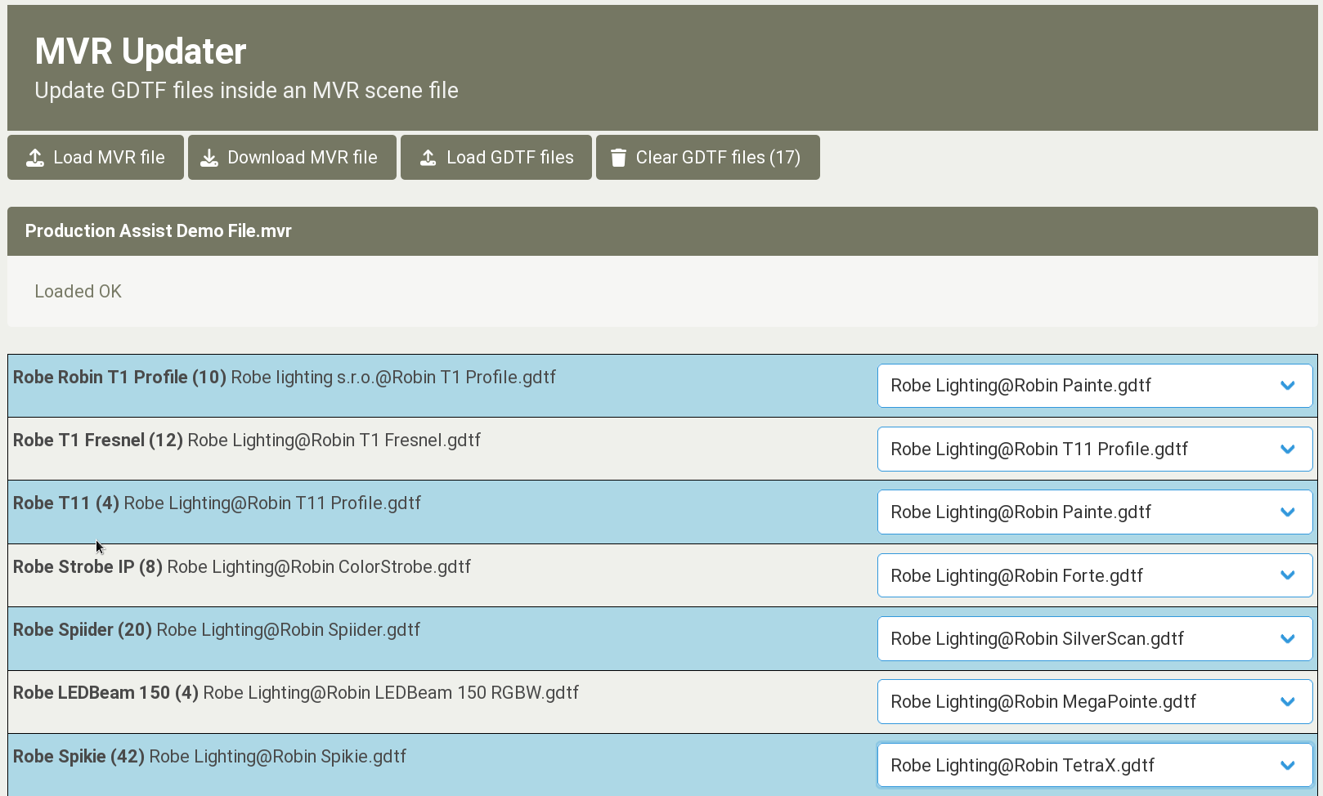This screenshot has height=796, width=1323.
Task: Click the Robe Spiider (20) label
Action: [83, 630]
